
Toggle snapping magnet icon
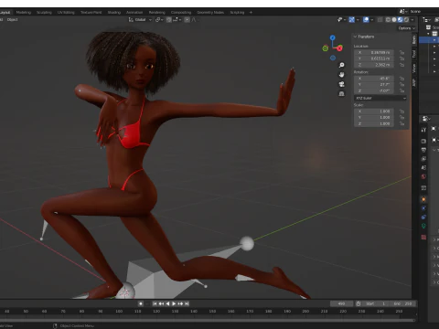click(169, 19)
